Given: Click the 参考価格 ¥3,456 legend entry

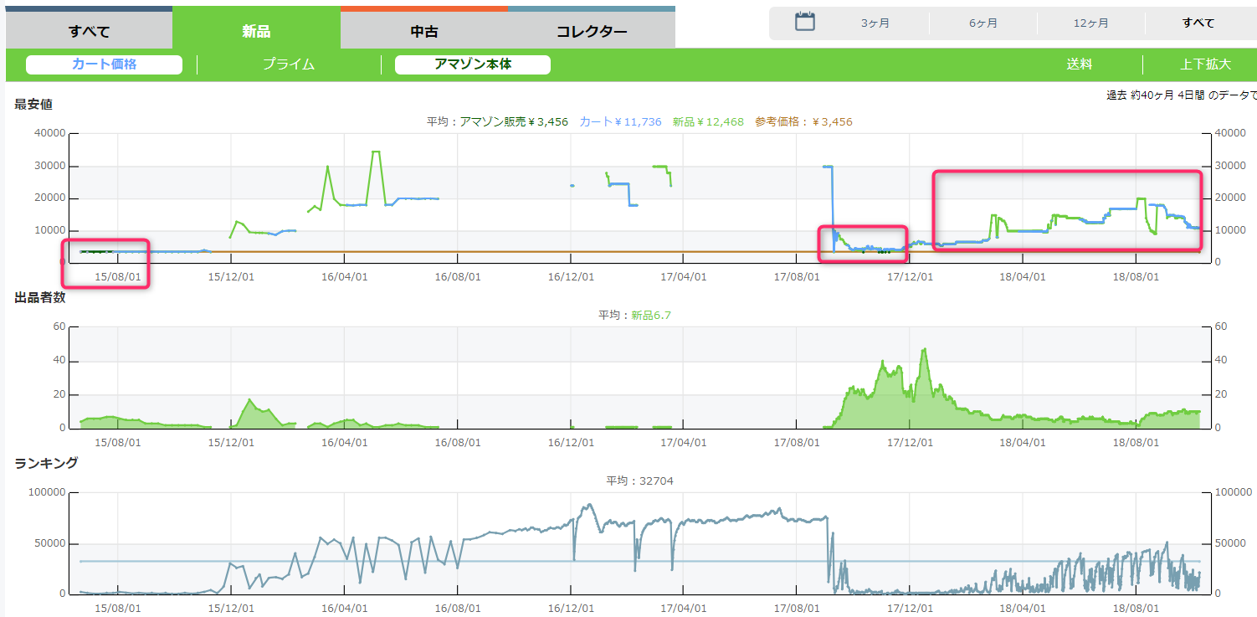Looking at the screenshot, I should (x=803, y=122).
